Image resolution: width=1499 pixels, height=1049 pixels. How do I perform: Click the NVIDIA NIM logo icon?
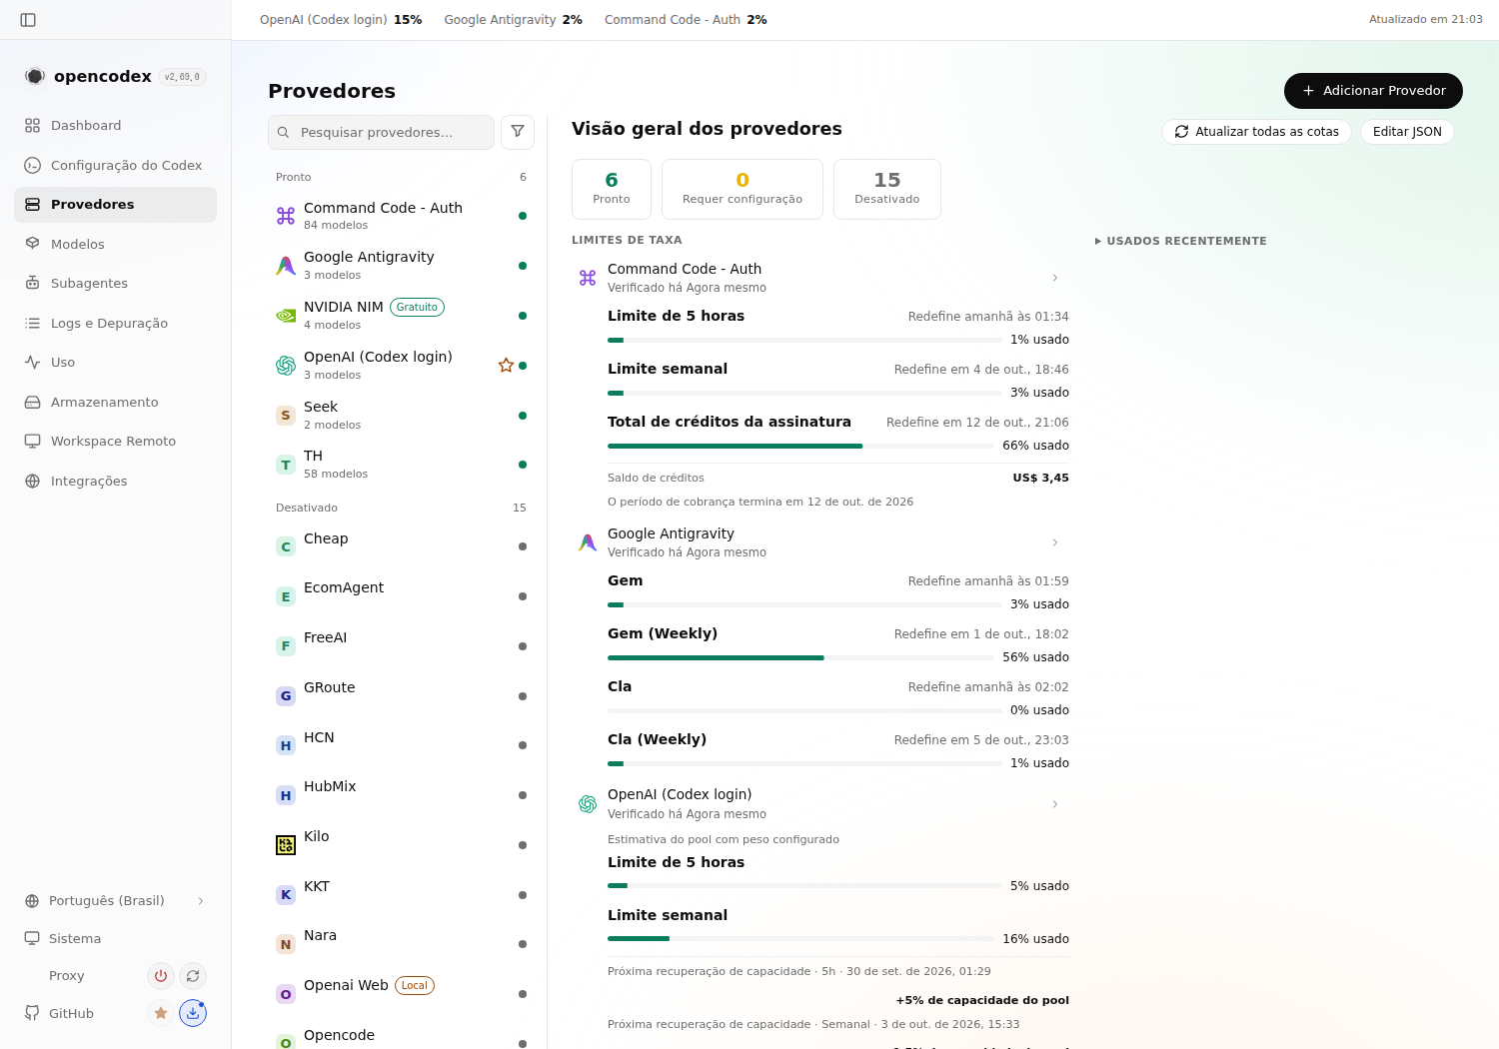pyautogui.click(x=286, y=316)
